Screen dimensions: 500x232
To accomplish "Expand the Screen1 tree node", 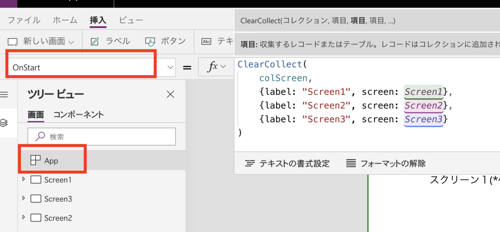I will pos(24,179).
